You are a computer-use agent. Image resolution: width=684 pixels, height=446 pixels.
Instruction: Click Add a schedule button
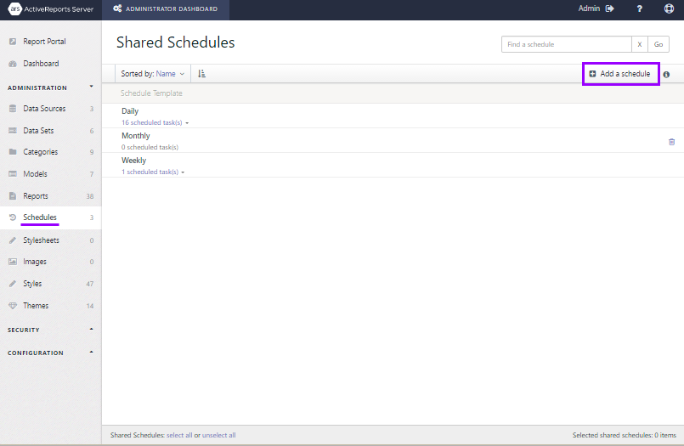(x=620, y=74)
